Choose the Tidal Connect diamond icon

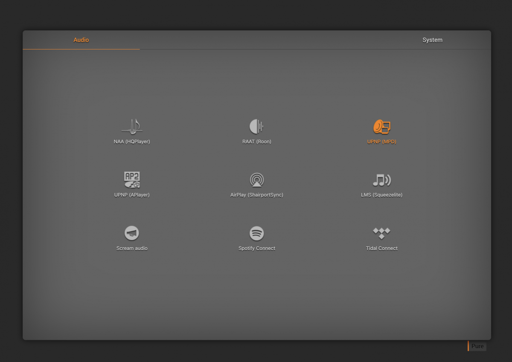pyautogui.click(x=381, y=233)
